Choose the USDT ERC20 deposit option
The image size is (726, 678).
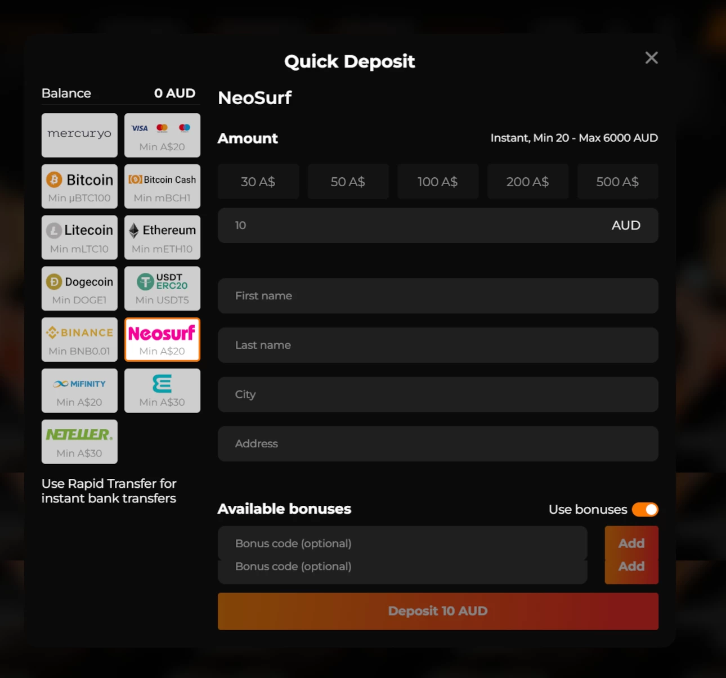pyautogui.click(x=162, y=289)
